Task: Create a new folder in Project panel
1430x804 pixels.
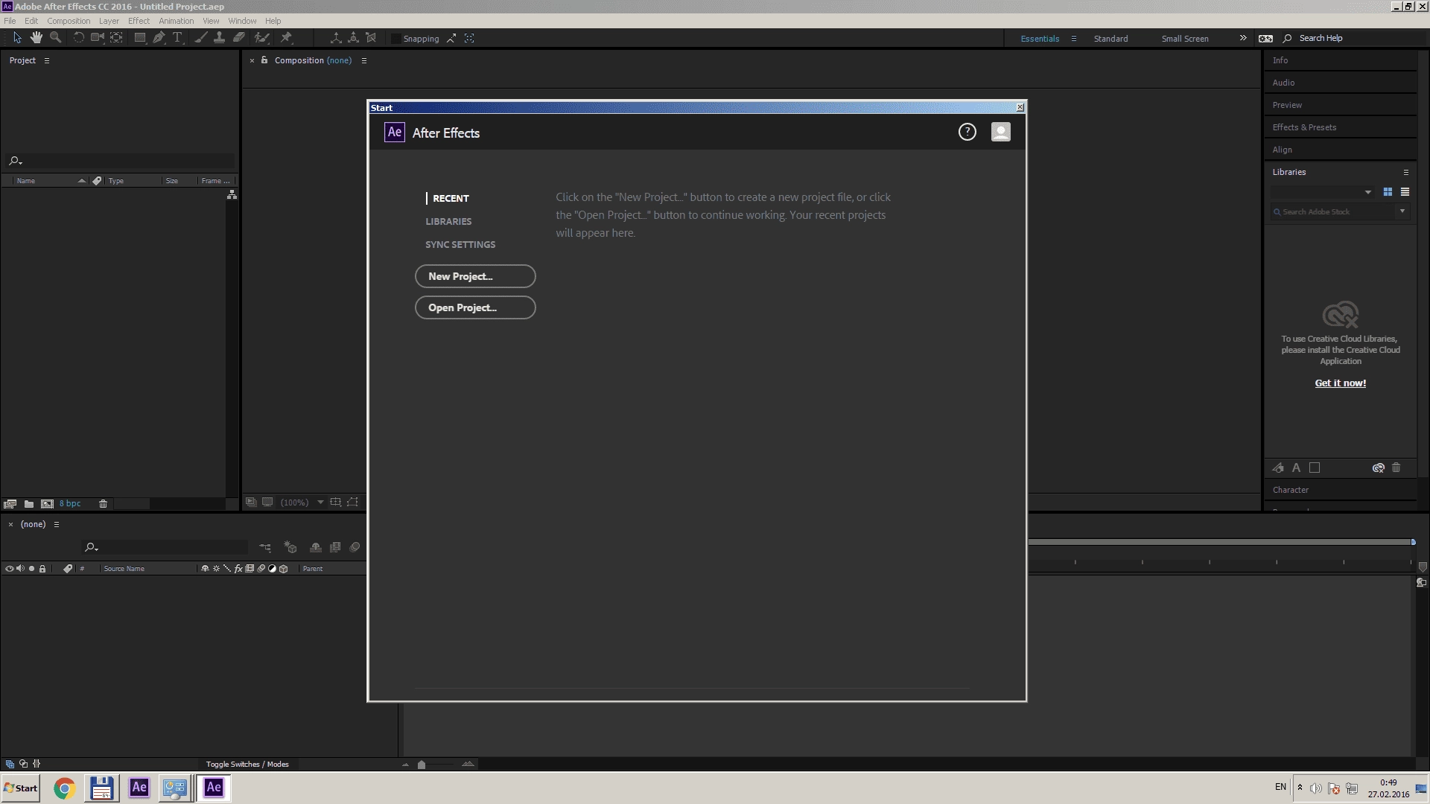Action: [28, 504]
